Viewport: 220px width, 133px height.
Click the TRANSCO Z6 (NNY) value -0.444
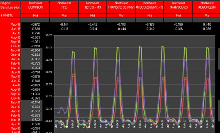[121, 29]
